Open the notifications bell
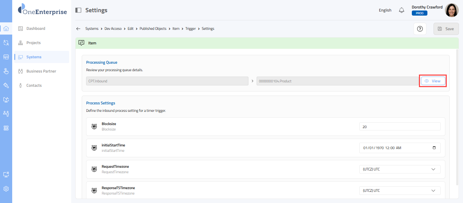463x203 pixels. tap(402, 10)
